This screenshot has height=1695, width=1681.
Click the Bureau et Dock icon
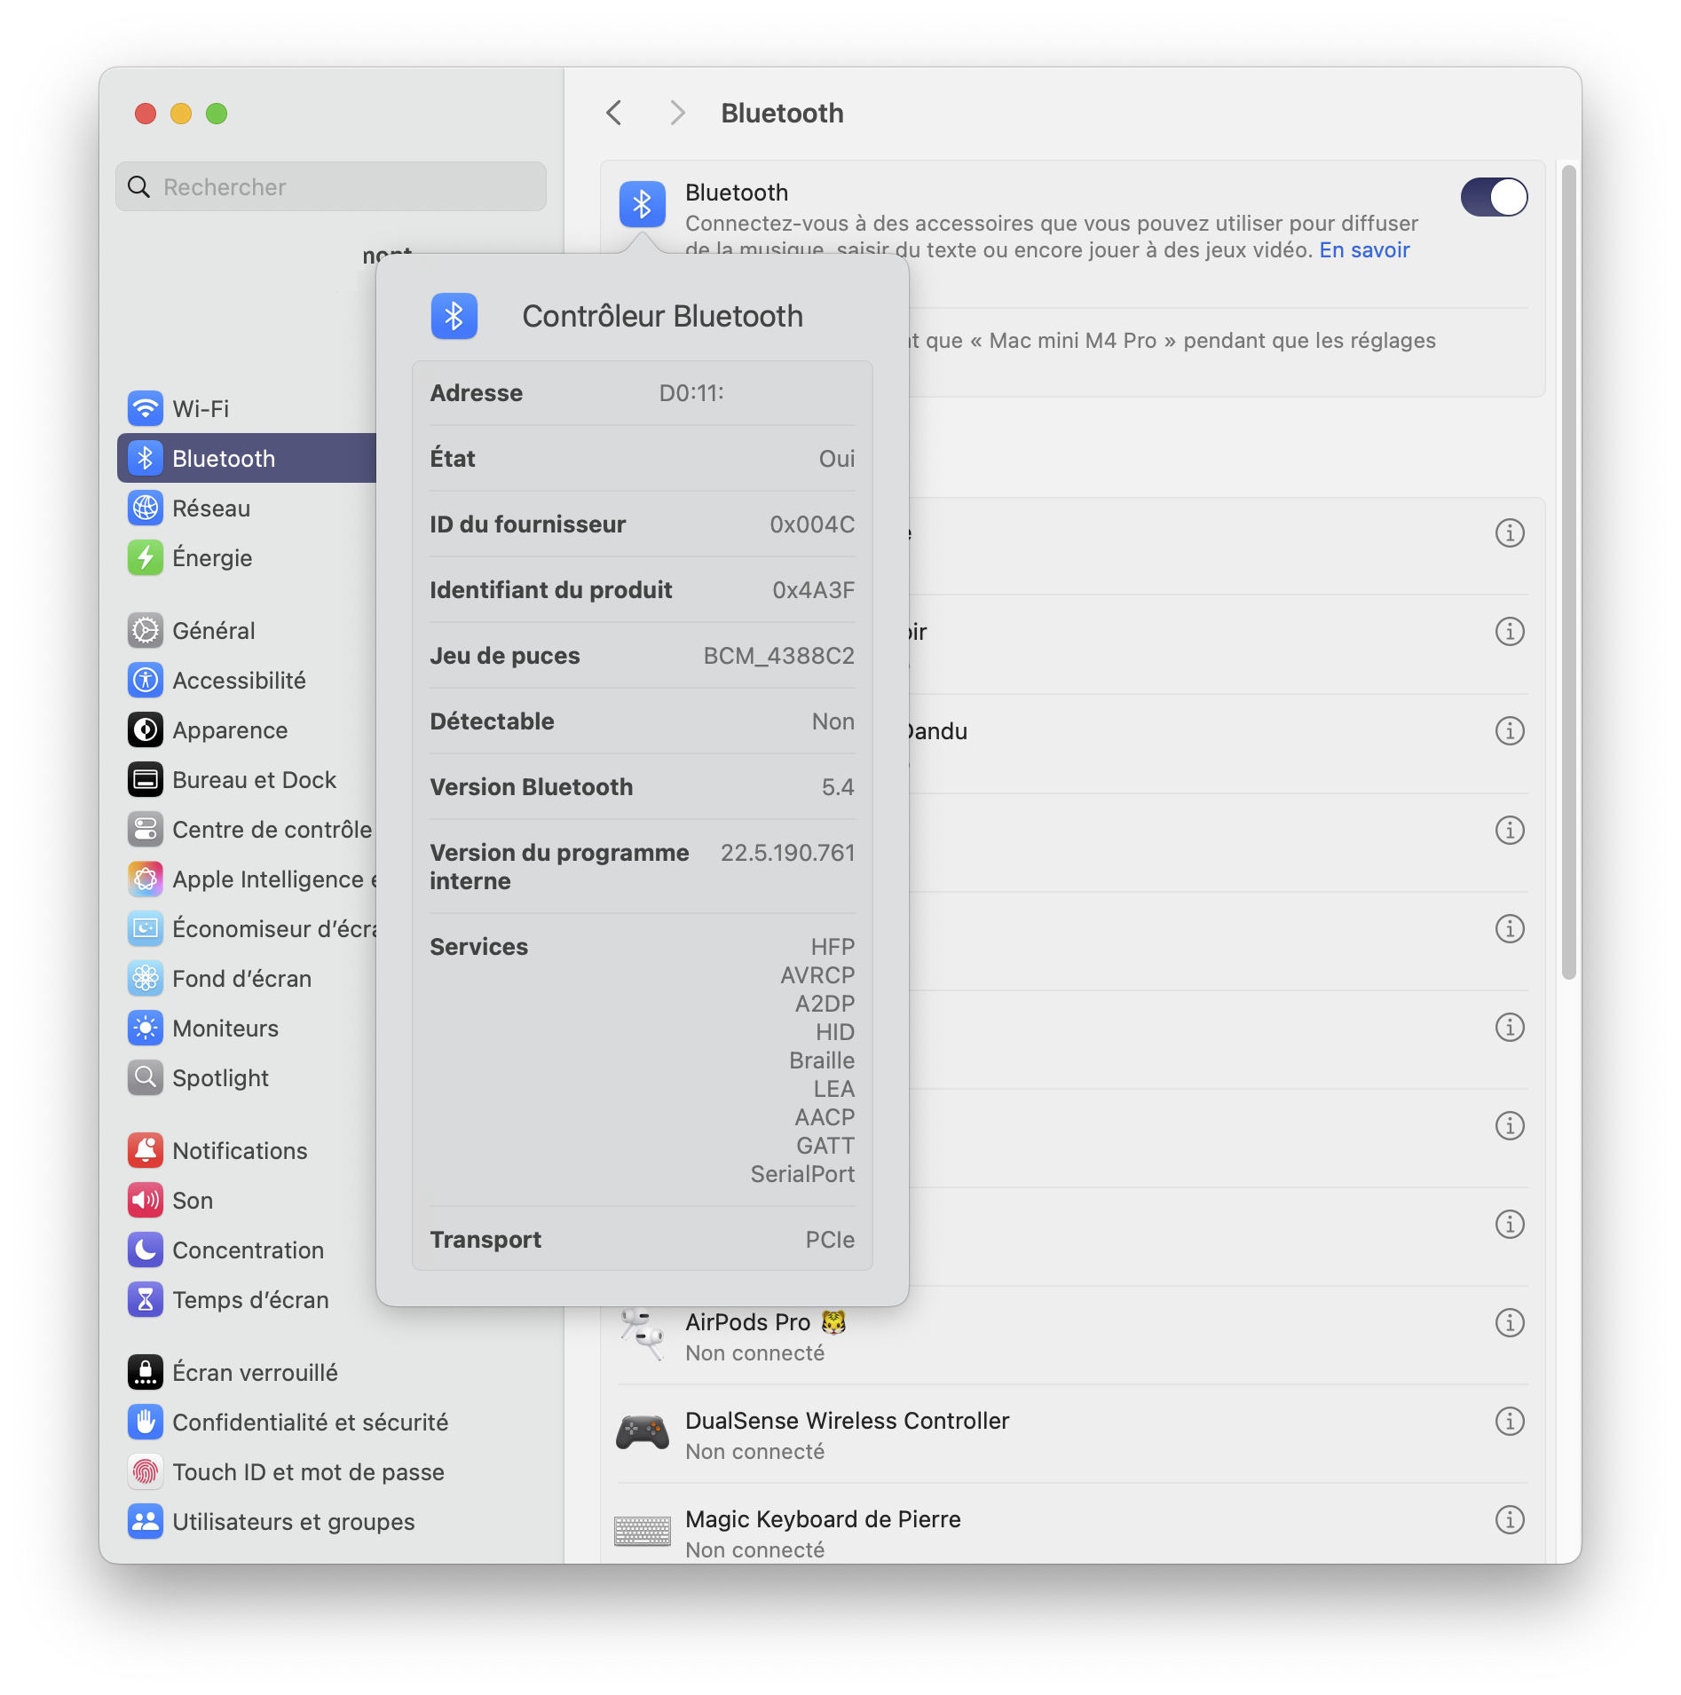(146, 780)
